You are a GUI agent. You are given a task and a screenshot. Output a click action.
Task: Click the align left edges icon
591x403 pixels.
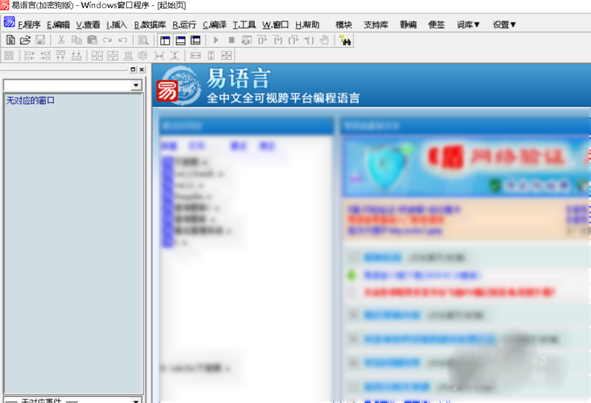coord(30,56)
